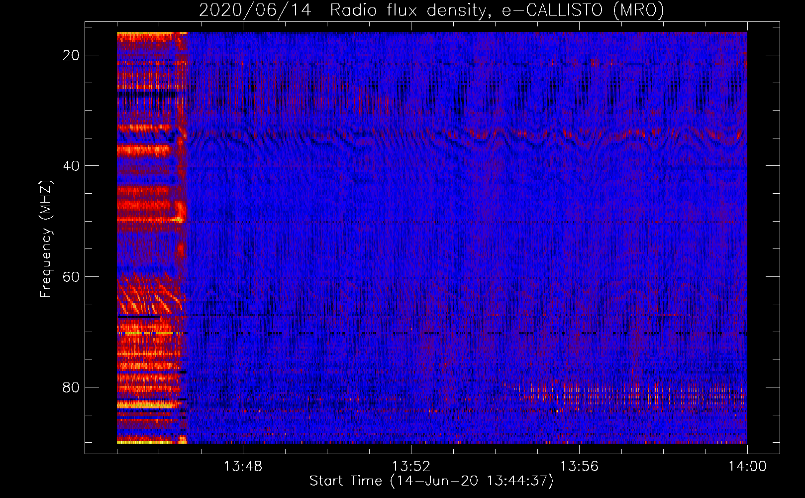Click the 80 MHz frequency tick label
Screen dimensions: 805x498
pos(71,387)
